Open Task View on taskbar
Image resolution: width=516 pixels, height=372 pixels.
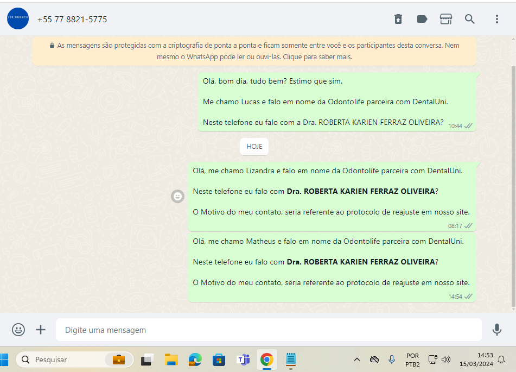(147, 360)
